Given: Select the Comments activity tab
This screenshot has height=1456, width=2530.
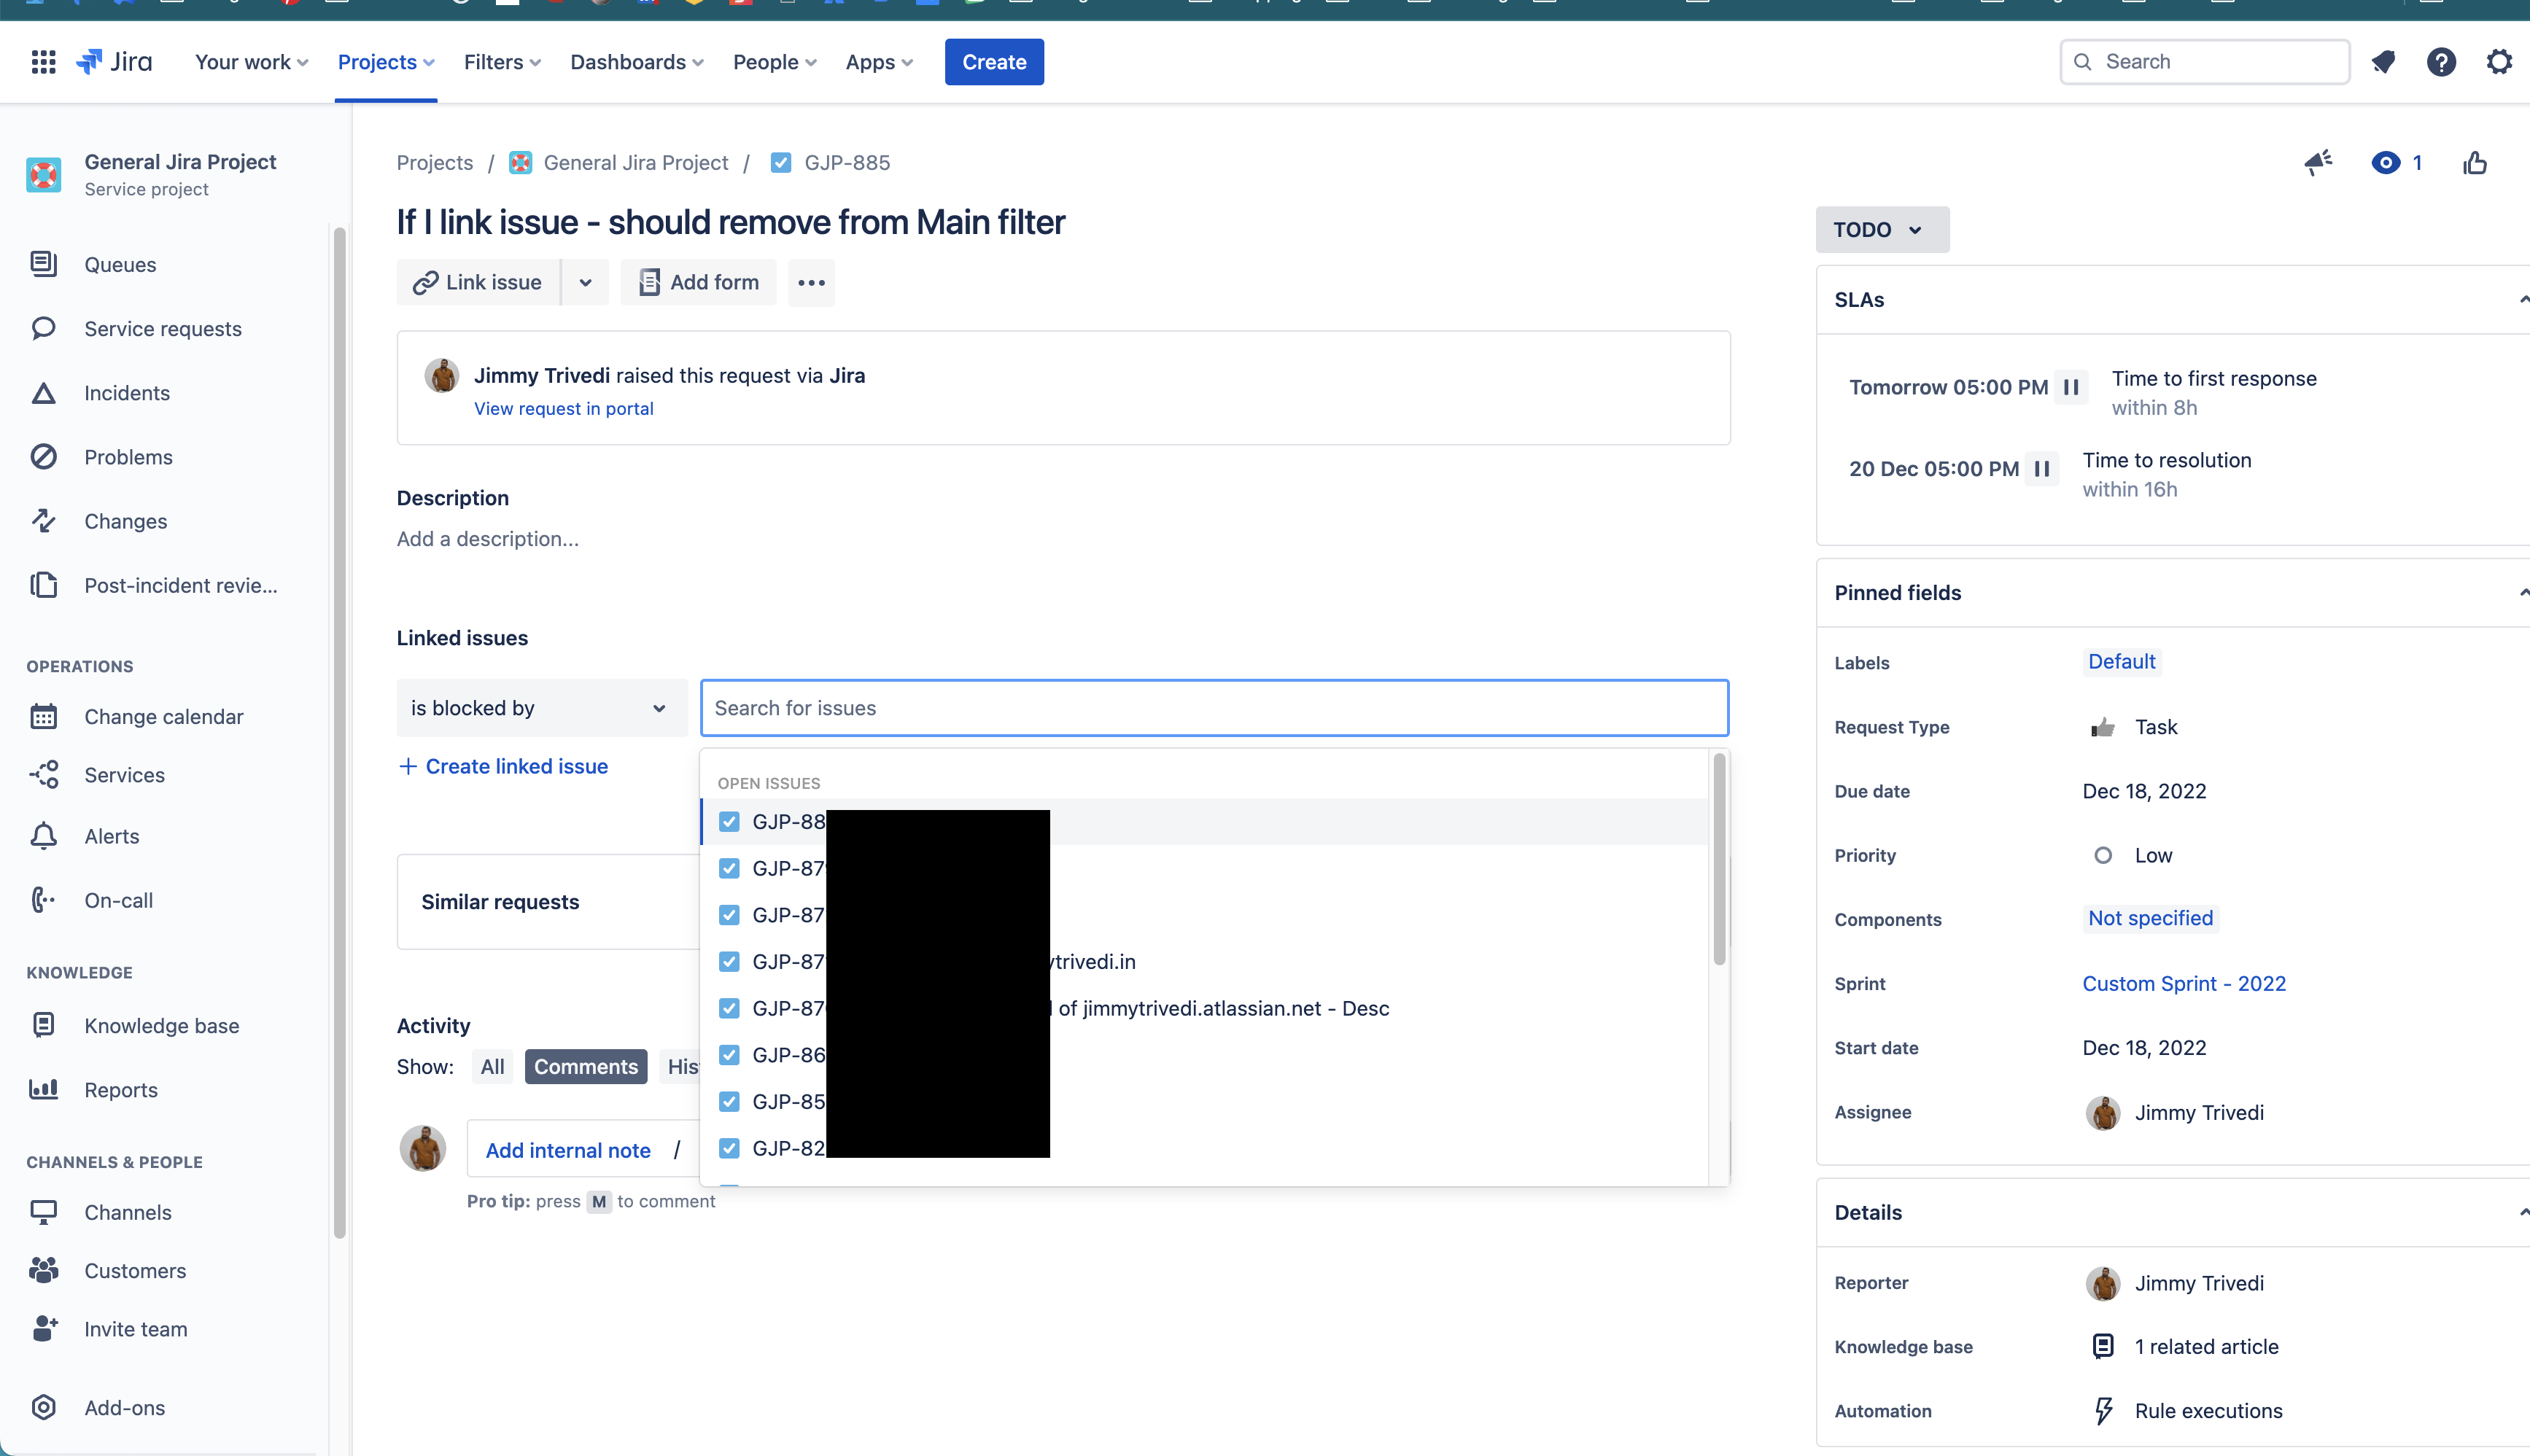Looking at the screenshot, I should [x=586, y=1067].
